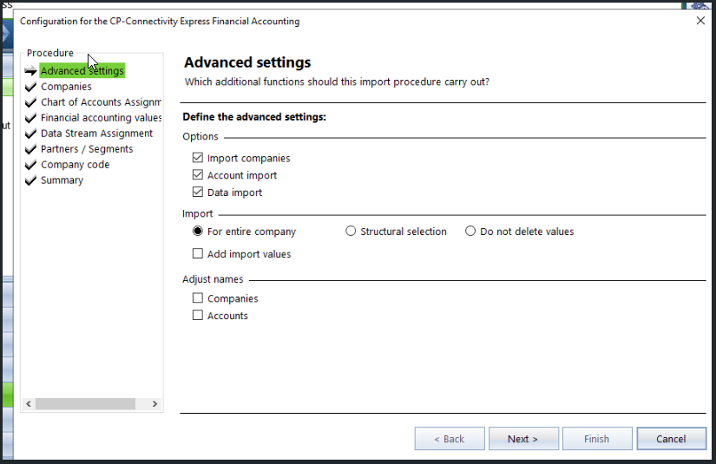The image size is (716, 464).
Task: Select For entire company radio button
Action: (198, 232)
